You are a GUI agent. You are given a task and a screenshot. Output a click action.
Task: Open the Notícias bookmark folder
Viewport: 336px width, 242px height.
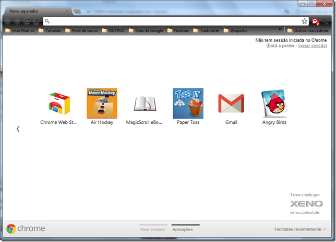(178, 30)
